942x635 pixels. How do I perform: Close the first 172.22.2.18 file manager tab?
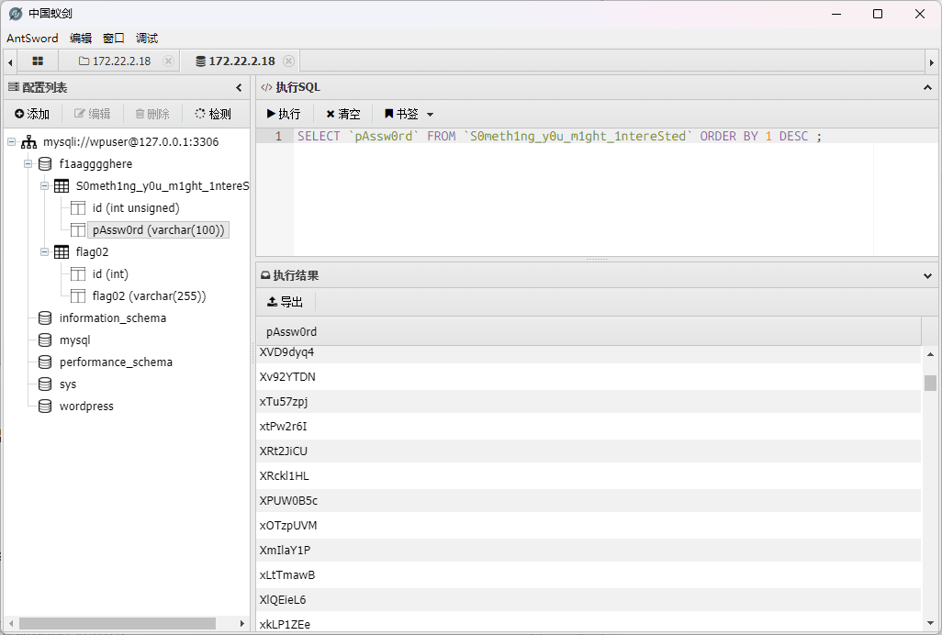[x=168, y=61]
